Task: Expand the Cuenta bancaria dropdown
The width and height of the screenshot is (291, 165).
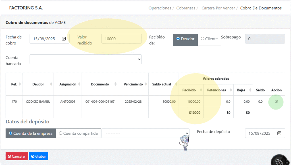Action: pos(86,59)
